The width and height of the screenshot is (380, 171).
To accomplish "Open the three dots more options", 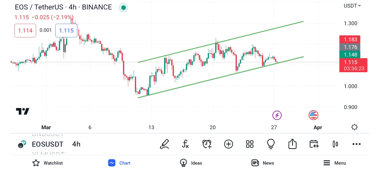I will point(356,144).
